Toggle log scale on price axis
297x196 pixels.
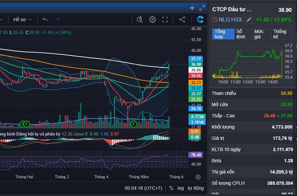(x=181, y=188)
